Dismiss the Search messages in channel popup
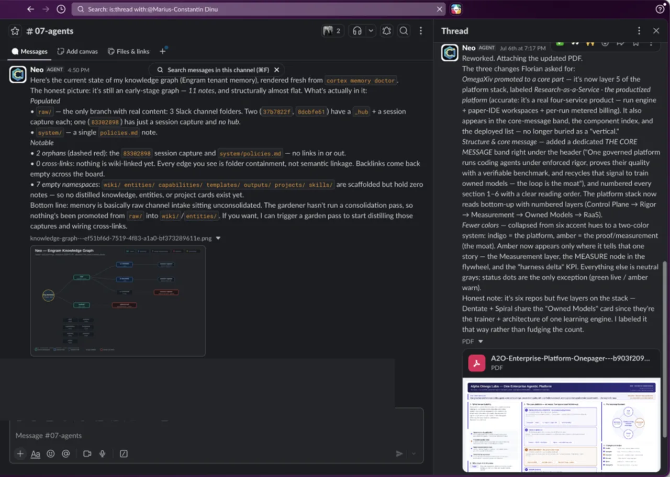 click(x=277, y=70)
